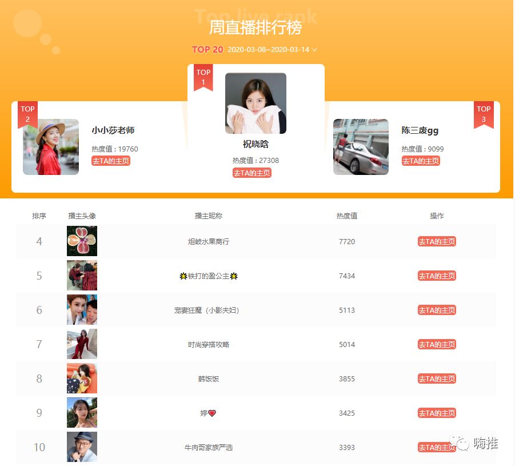The height and width of the screenshot is (466, 515).
Task: Click the grapefruit avatar of rank 4
Action: pyautogui.click(x=82, y=241)
